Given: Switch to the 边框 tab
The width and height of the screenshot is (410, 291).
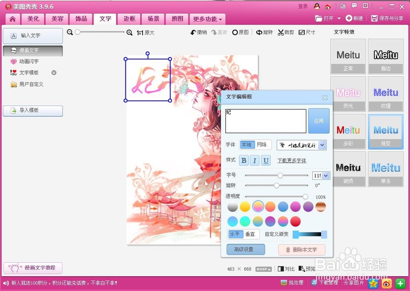Looking at the screenshot, I should pyautogui.click(x=130, y=19).
